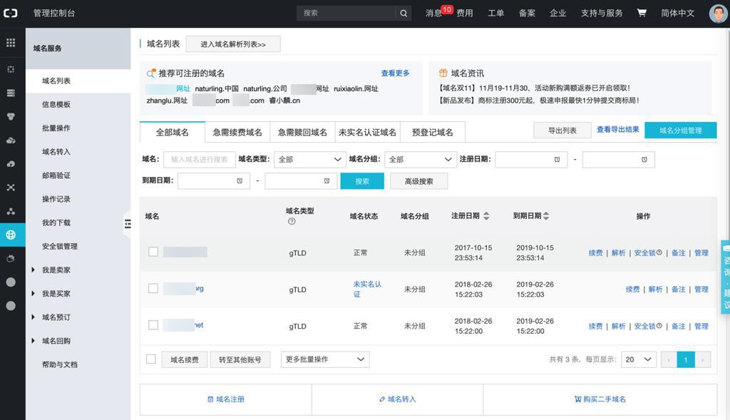Viewport: 730px width, 420px height.
Task: Open 信息模板 in the sidebar
Action: (56, 104)
